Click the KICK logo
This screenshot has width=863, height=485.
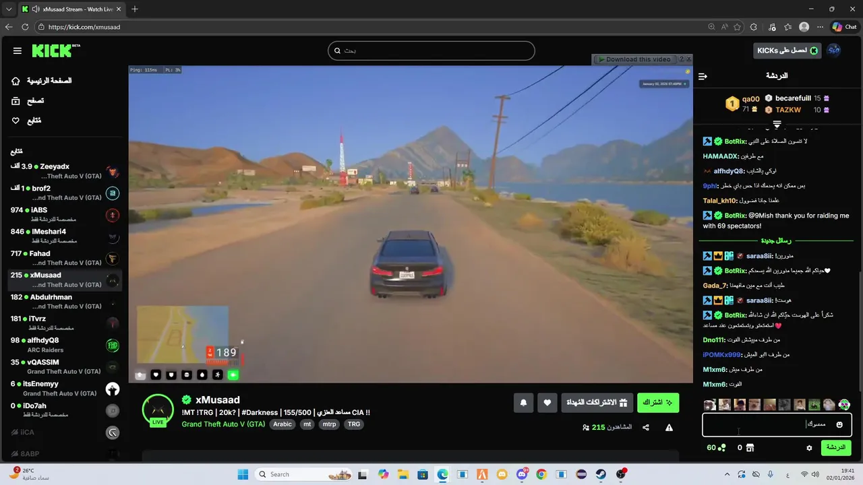[55, 51]
